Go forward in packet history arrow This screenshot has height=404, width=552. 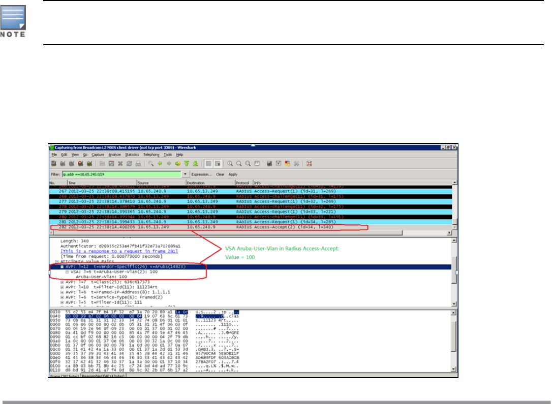pos(169,163)
